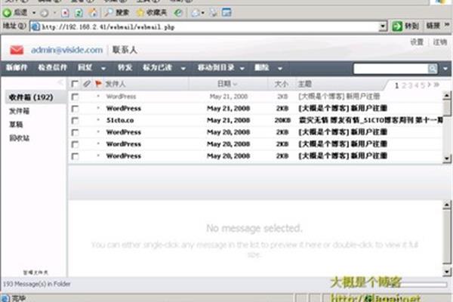This screenshot has width=453, height=302.
Task: Click the green Go (转到) arrow icon
Action: point(397,26)
